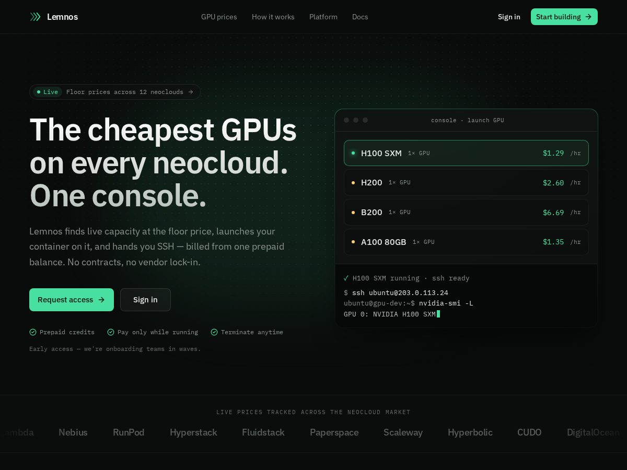Click the yellow status dot on A100 80GB
The image size is (627, 470).
click(353, 242)
